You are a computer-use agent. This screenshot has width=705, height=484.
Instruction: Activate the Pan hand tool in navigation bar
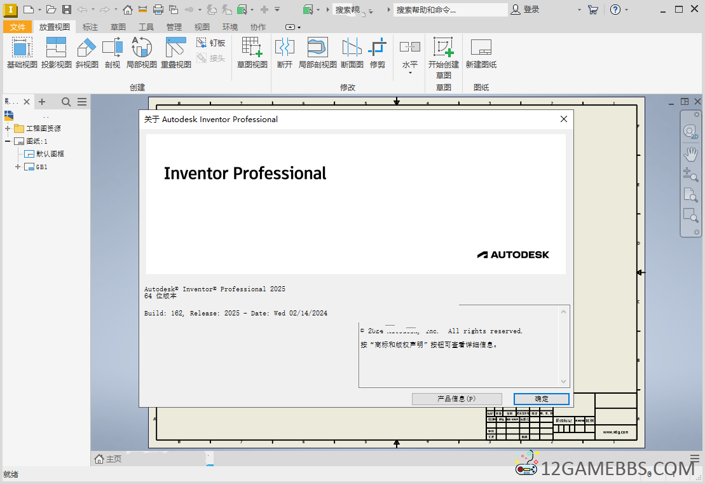[690, 154]
